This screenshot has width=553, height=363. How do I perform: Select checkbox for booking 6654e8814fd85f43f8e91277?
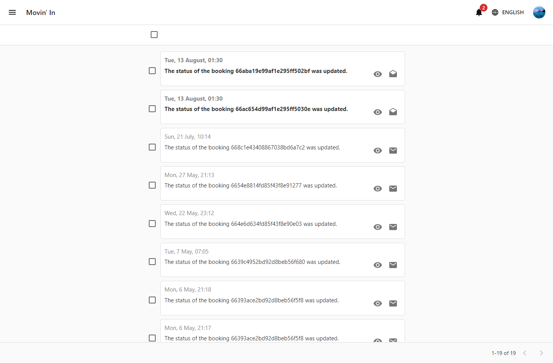click(152, 185)
